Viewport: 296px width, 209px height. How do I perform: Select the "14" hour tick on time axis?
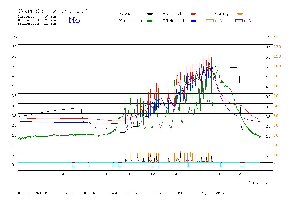coord(175,174)
